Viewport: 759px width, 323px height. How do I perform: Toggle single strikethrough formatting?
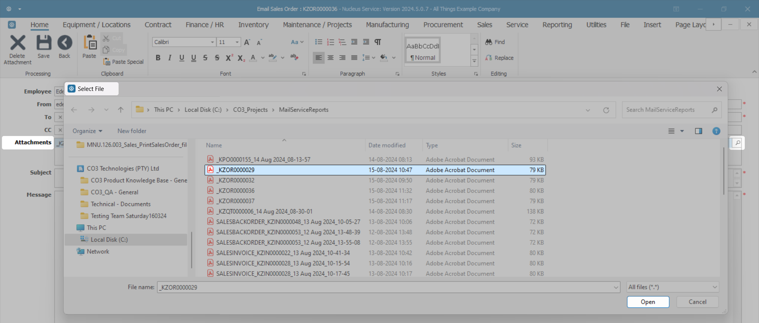point(205,58)
